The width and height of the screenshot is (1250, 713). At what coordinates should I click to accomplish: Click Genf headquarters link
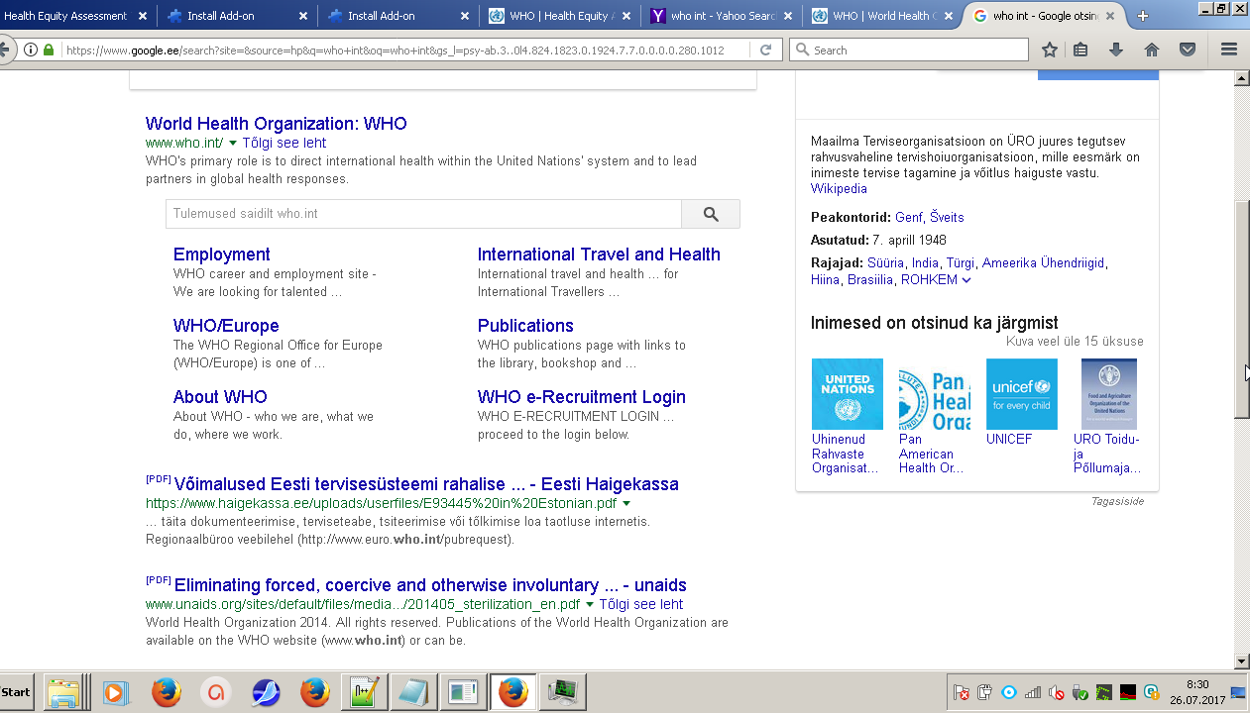(909, 218)
